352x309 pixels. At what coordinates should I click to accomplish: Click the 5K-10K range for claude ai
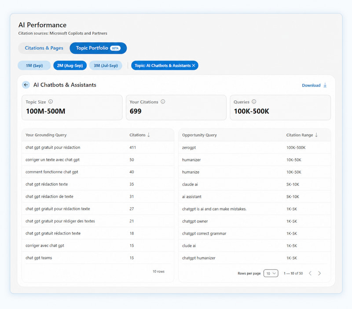click(x=293, y=184)
